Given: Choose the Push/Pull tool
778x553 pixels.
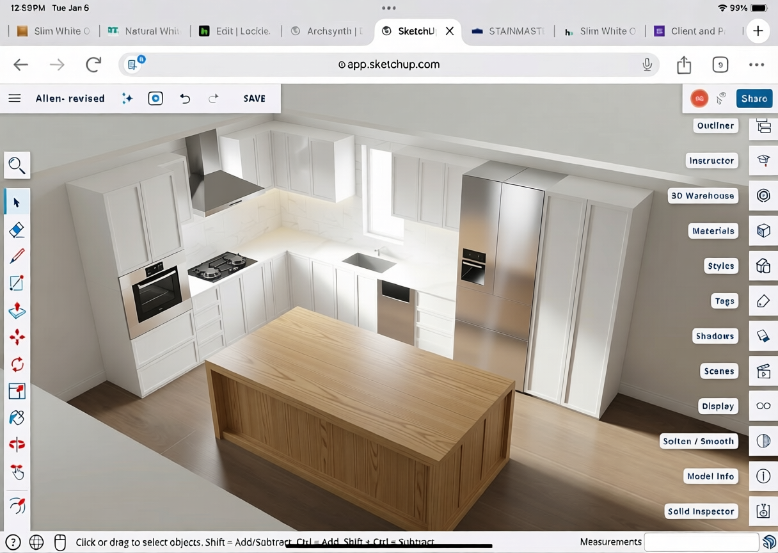Looking at the screenshot, I should 17,310.
